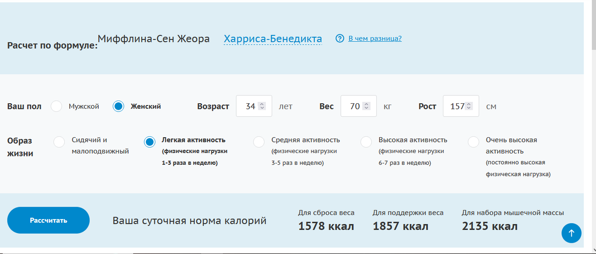This screenshot has height=254, width=596.
Task: Click the Возраст stepper arrows
Action: pos(262,106)
